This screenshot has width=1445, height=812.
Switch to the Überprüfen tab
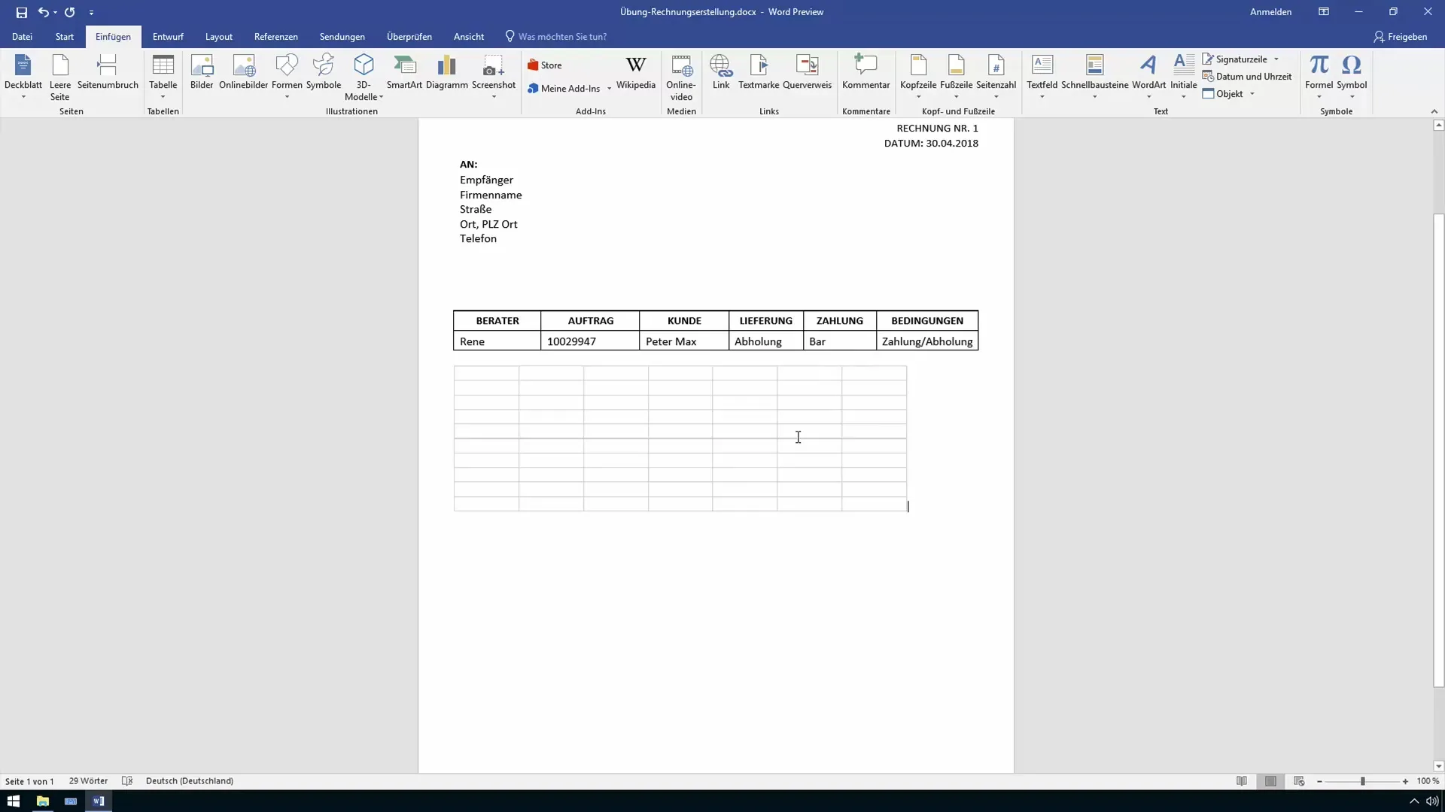click(409, 37)
